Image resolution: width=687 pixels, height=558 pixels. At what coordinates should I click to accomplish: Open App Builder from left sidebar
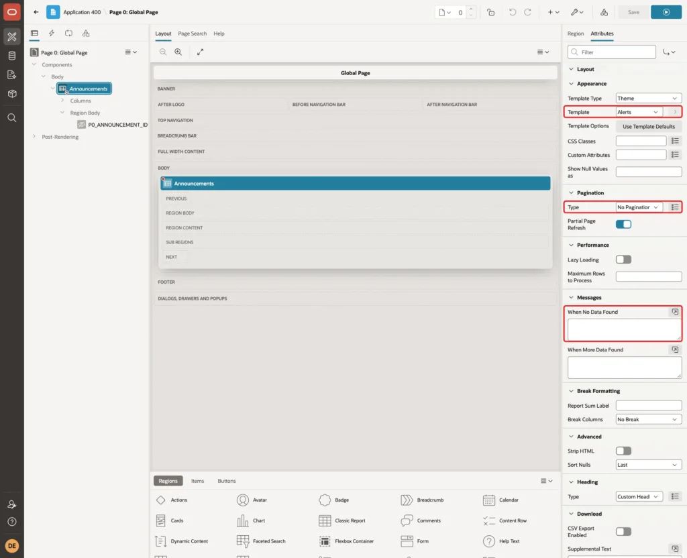click(x=12, y=37)
